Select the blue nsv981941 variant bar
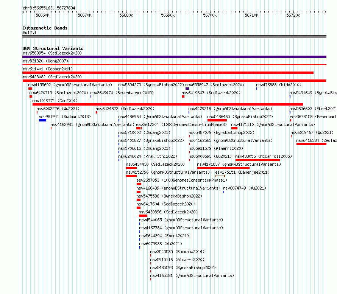 pyautogui.click(x=42, y=120)
